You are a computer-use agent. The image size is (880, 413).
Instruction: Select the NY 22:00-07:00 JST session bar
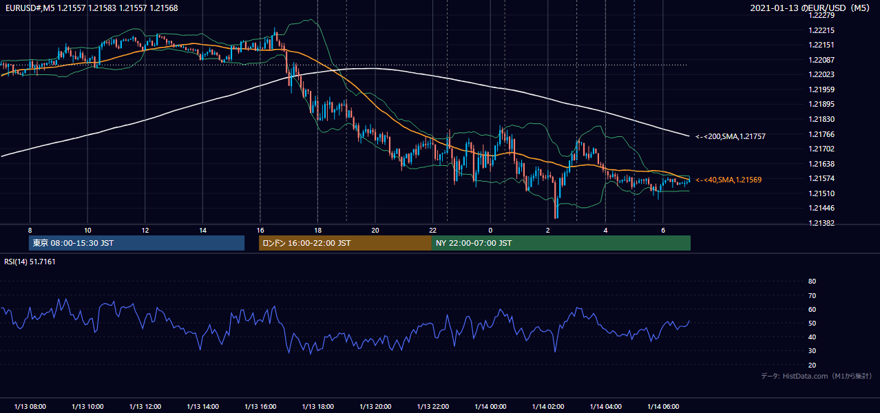click(561, 243)
